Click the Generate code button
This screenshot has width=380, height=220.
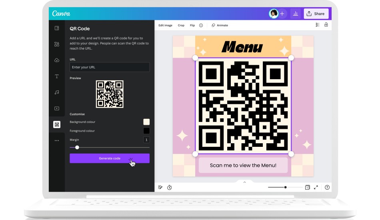point(110,158)
